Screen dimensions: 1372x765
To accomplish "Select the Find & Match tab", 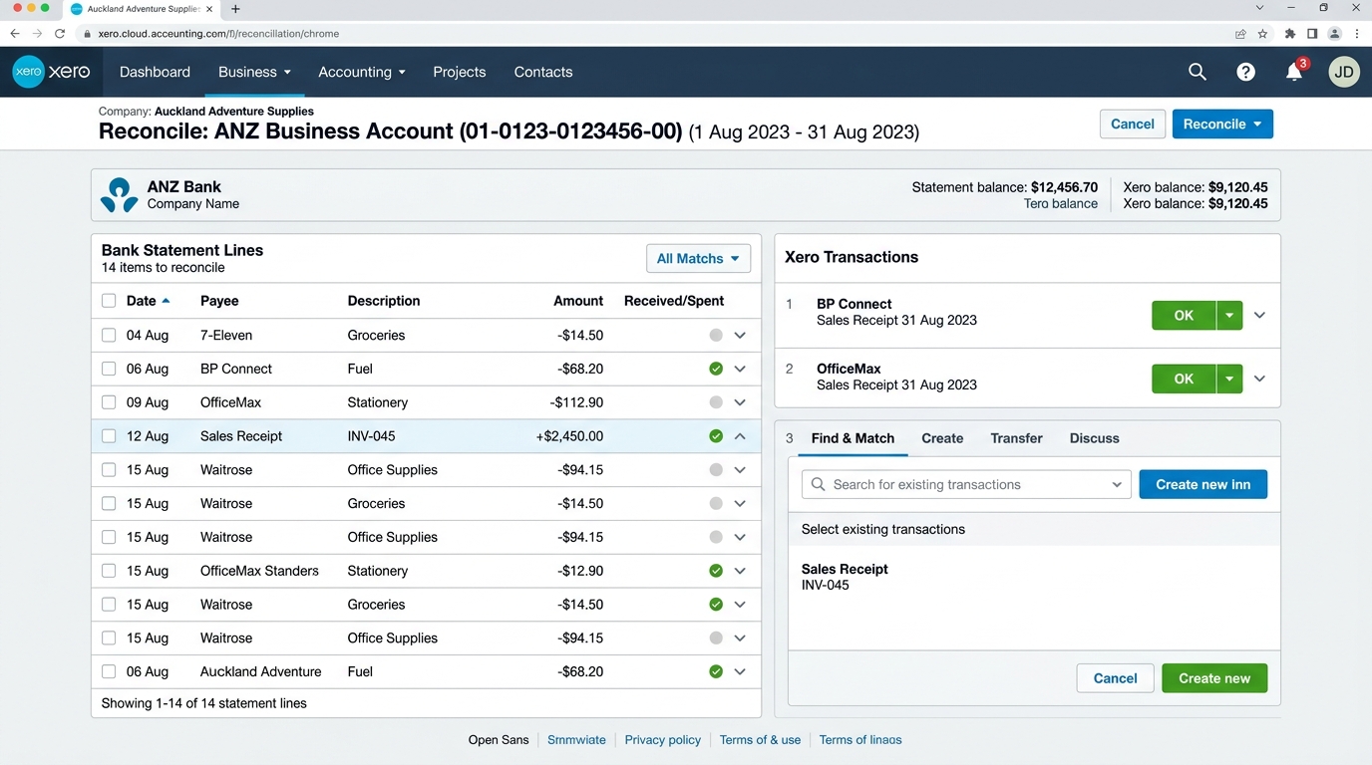I will [x=853, y=438].
